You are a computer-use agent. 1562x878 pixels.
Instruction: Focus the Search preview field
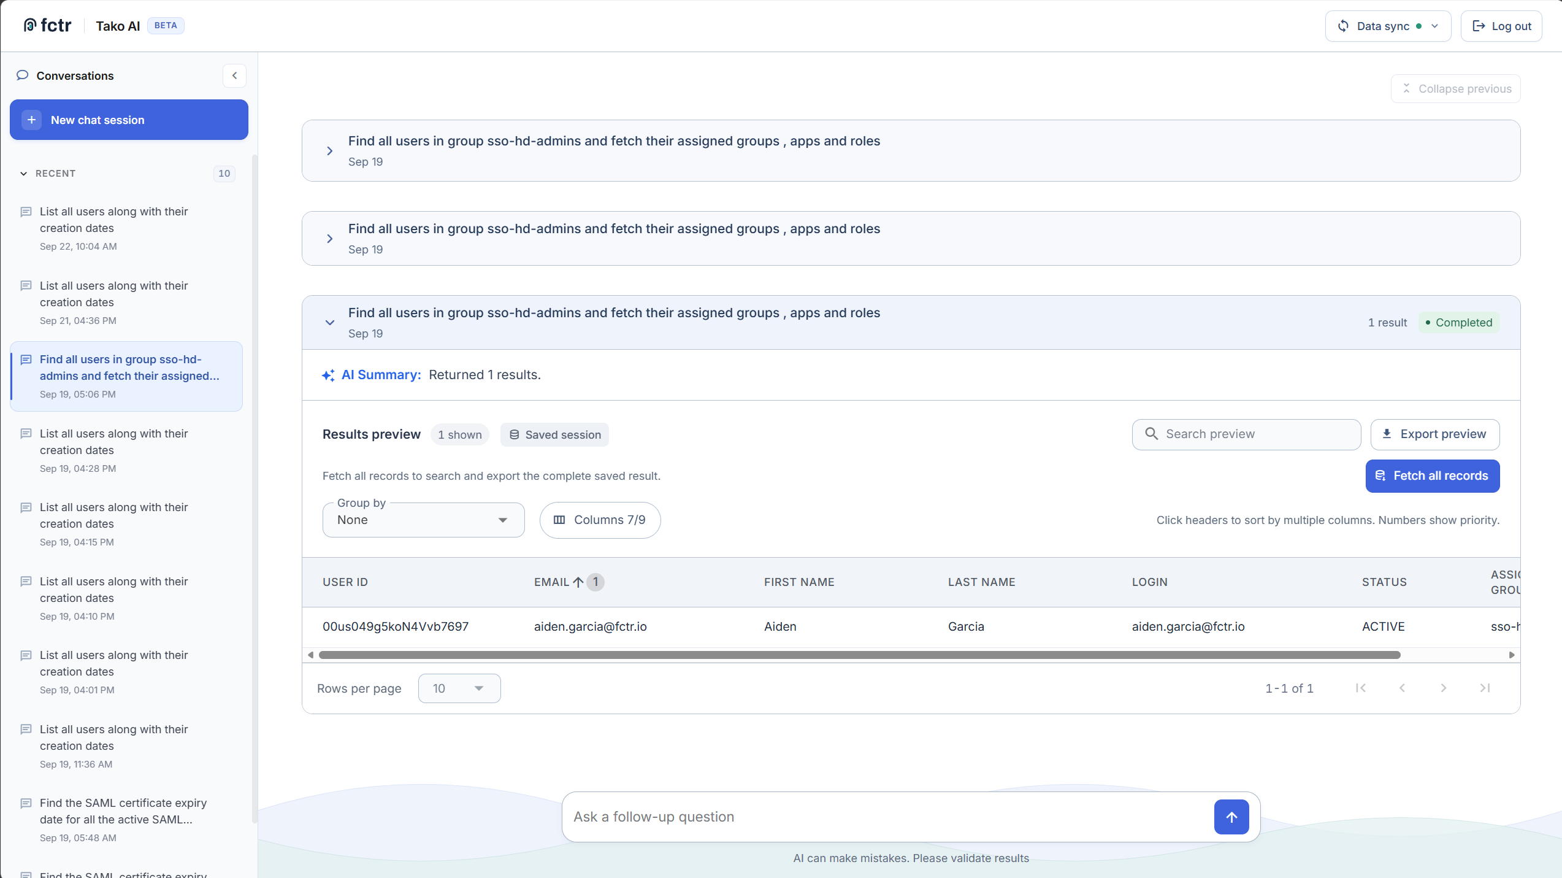point(1246,434)
